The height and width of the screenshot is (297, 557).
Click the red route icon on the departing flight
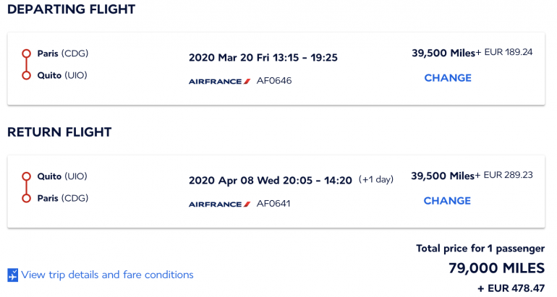(x=26, y=64)
